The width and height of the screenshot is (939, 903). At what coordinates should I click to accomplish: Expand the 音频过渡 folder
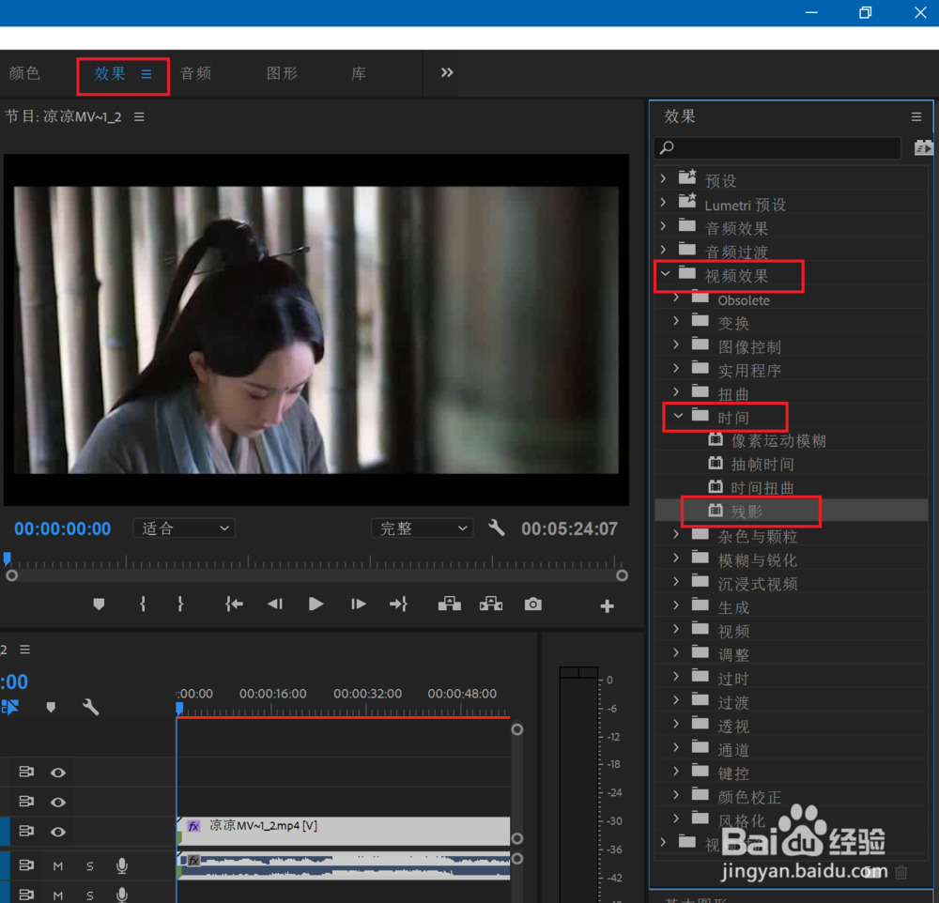(x=663, y=250)
